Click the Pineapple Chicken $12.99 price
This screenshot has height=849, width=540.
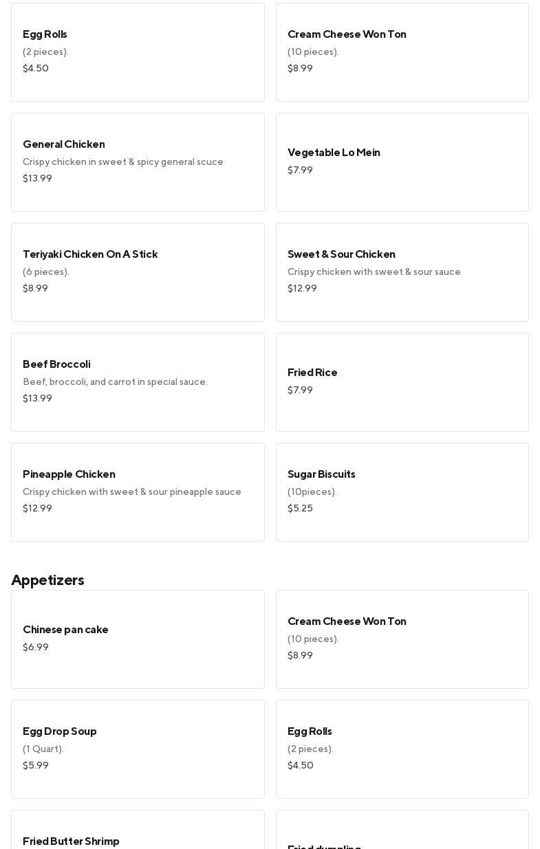coord(38,509)
